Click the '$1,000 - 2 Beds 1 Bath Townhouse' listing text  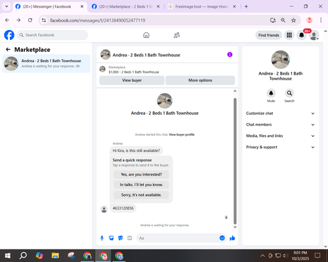click(134, 72)
